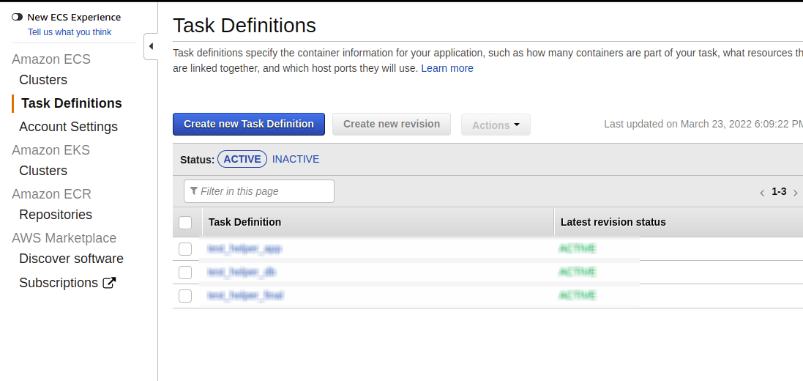
Task: Go to next page of results
Action: (796, 193)
